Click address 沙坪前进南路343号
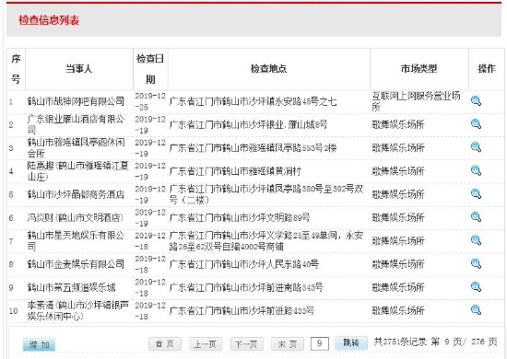The width and height of the screenshot is (507, 359). tap(246, 287)
